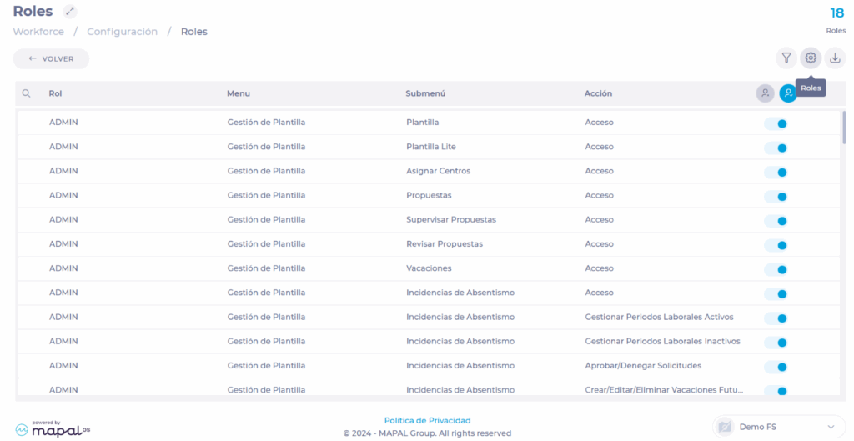Click the expand fullscreen icon beside Roles title
The height and width of the screenshot is (441, 854).
70,12
